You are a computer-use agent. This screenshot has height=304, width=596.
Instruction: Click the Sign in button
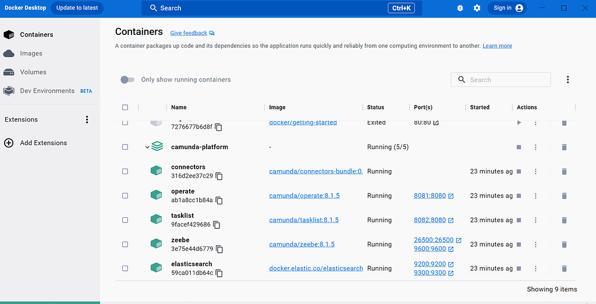pos(507,8)
